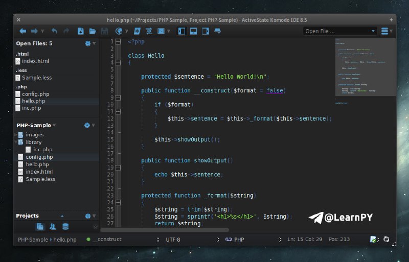Open the browser preview dropdown arrow

point(126,31)
